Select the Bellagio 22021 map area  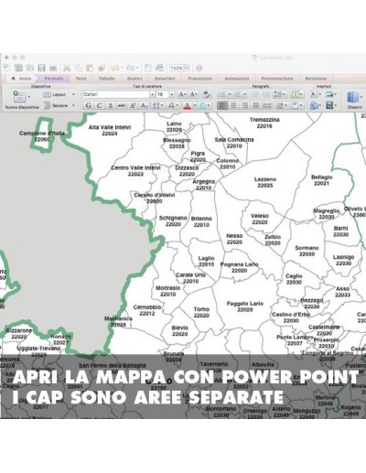coord(322,180)
